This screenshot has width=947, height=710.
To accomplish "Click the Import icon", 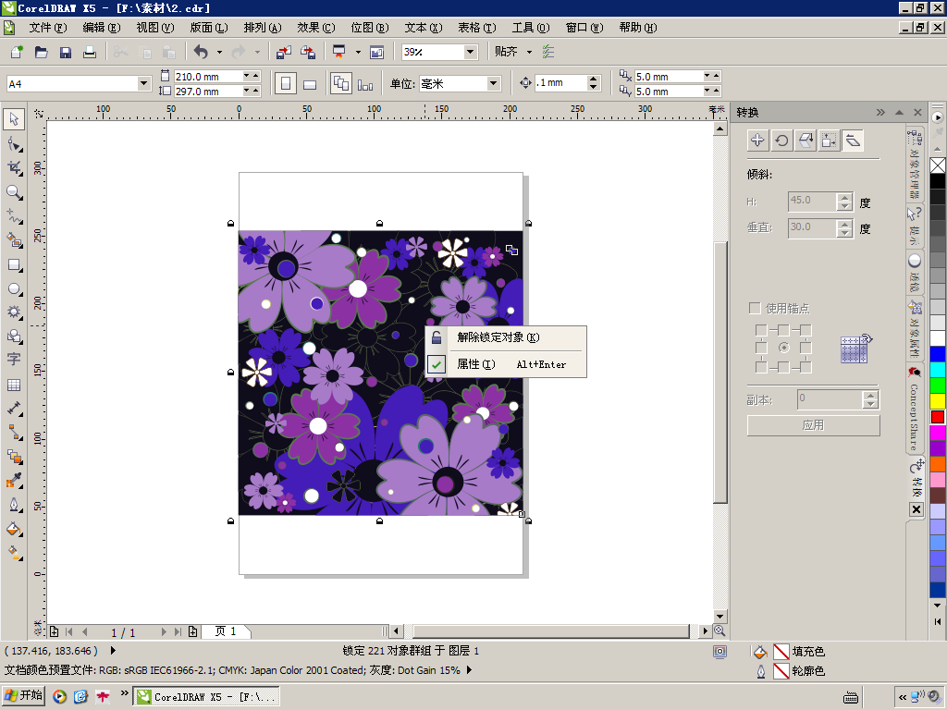I will 283,52.
